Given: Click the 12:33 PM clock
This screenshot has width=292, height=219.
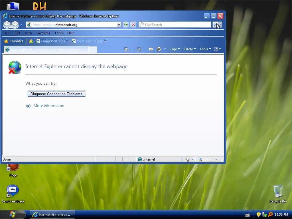Looking at the screenshot, I should 281,214.
